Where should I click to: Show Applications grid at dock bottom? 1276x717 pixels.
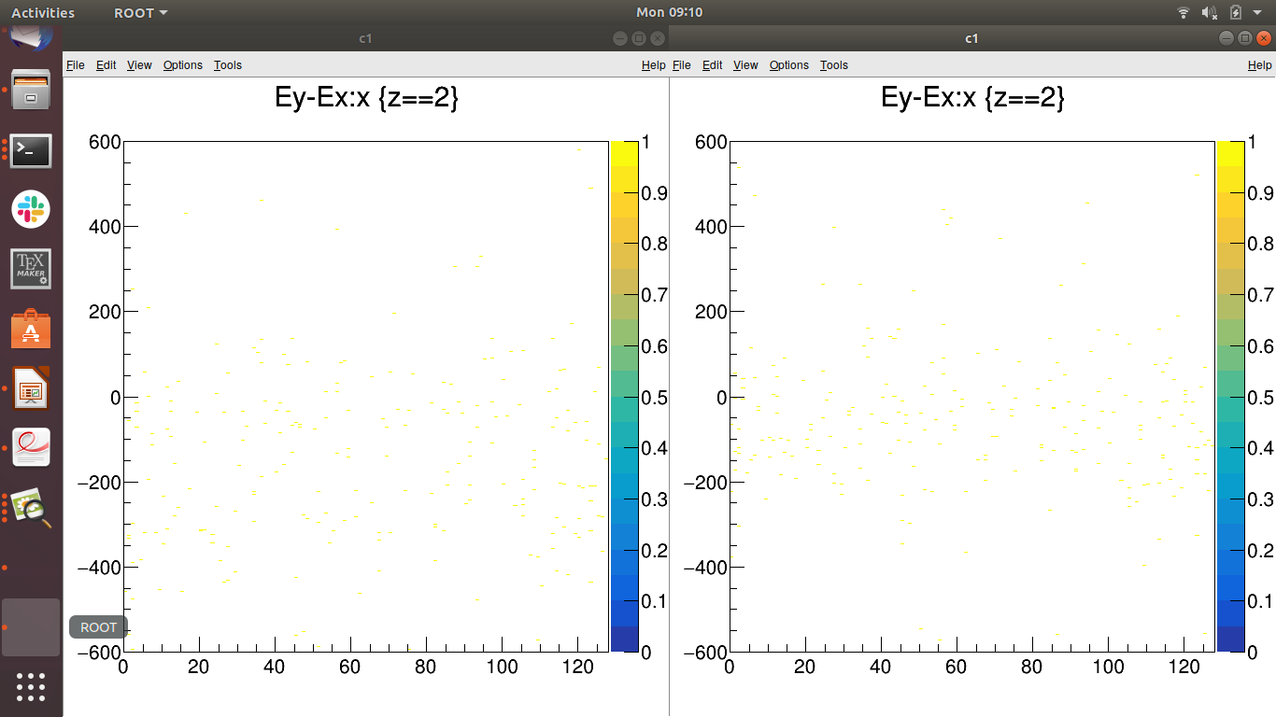(x=31, y=686)
